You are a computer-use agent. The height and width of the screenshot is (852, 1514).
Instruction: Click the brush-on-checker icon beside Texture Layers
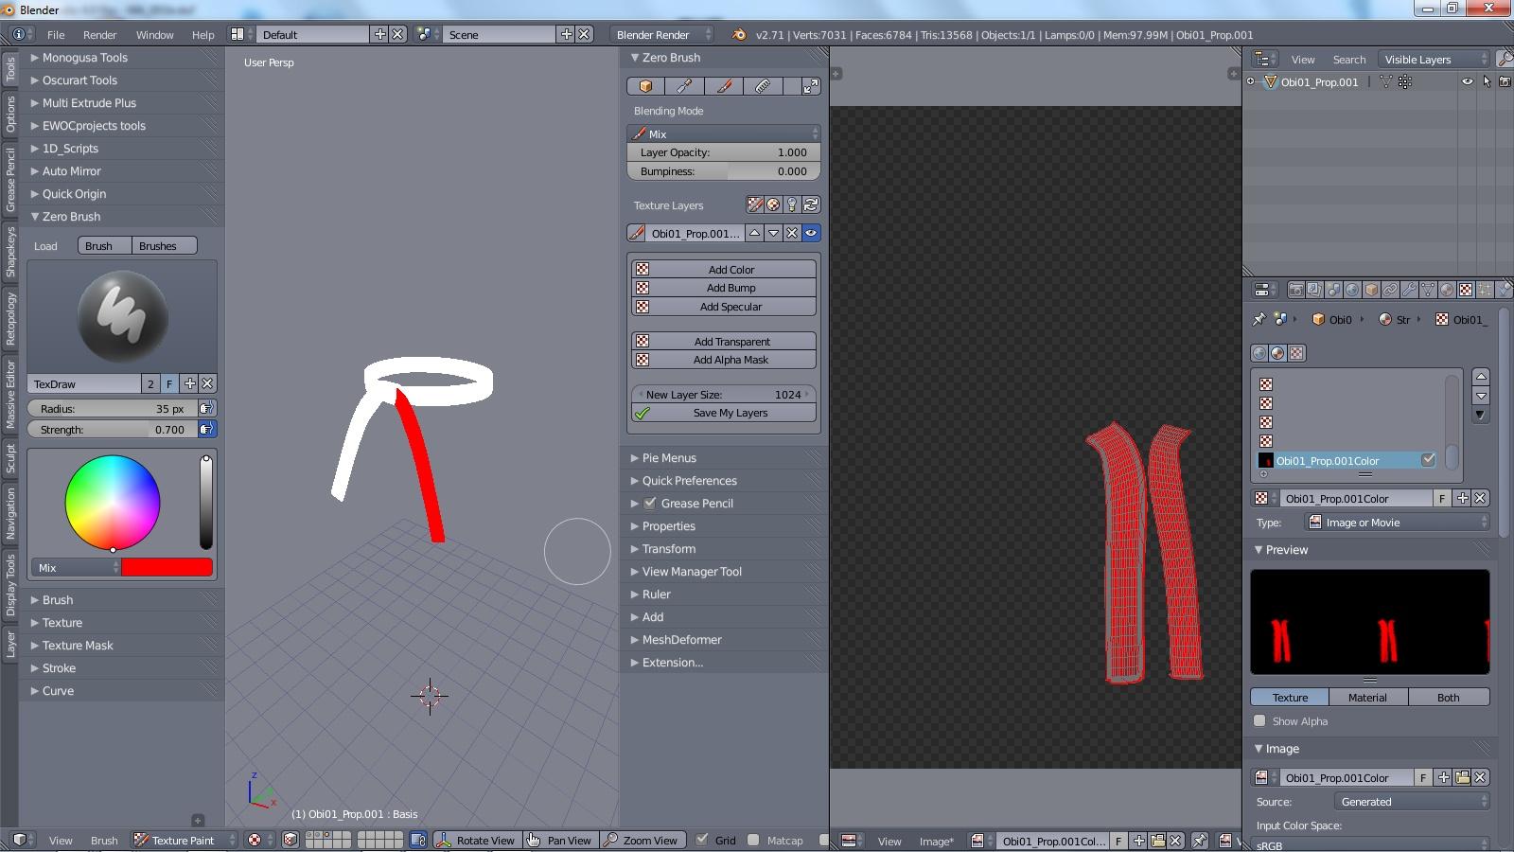(x=754, y=204)
